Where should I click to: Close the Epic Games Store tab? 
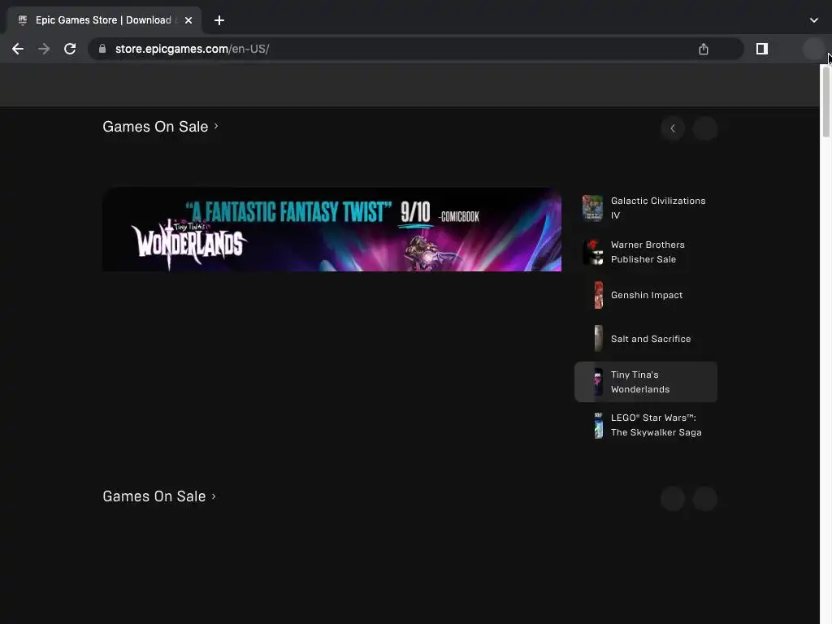188,20
